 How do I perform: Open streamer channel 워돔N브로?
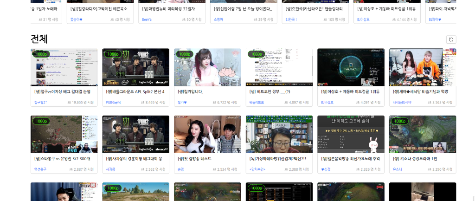tap(257, 103)
